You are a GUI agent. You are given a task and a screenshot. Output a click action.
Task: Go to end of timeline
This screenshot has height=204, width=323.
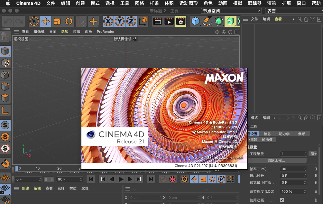[x=151, y=179]
